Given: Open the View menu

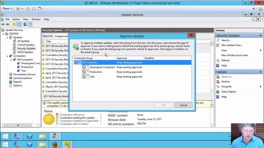Looking at the screenshot, I should click(x=26, y=19).
